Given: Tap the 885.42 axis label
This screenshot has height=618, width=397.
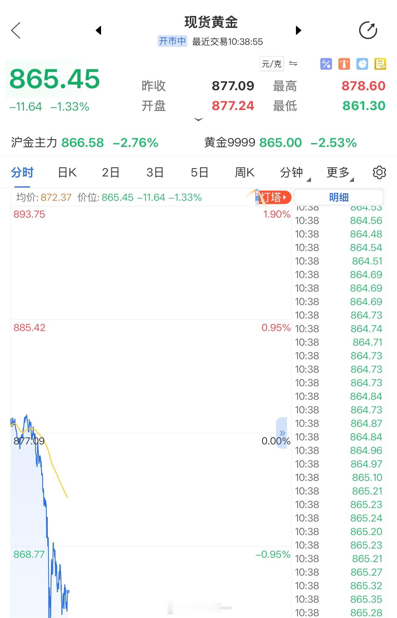Looking at the screenshot, I should coord(29,328).
